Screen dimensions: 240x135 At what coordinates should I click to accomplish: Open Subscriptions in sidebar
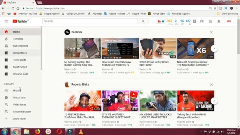tap(20, 46)
